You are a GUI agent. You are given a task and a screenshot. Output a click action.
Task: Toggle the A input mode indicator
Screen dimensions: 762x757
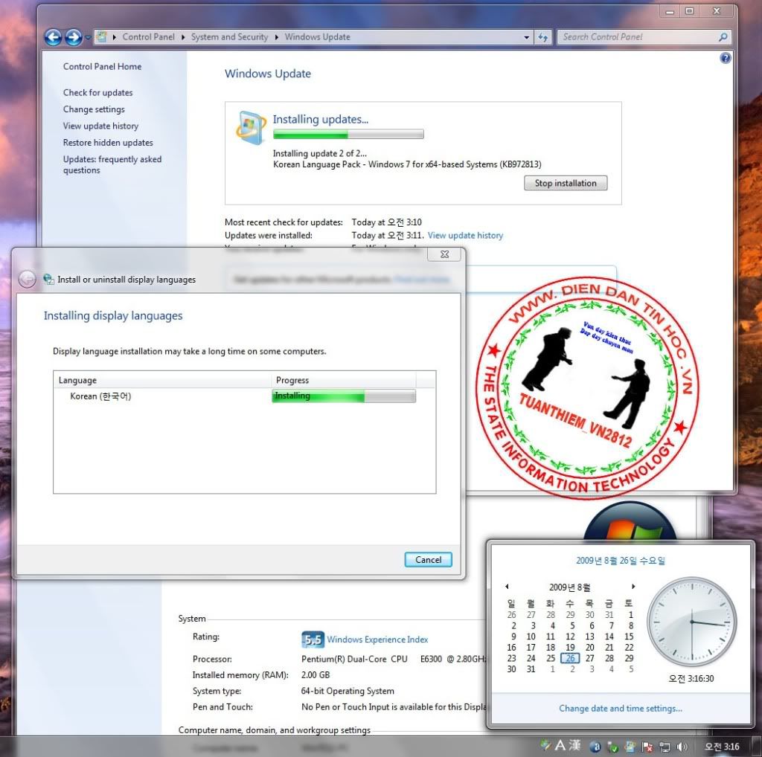pyautogui.click(x=560, y=745)
